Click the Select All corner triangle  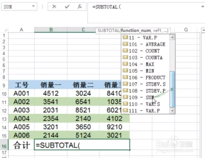(5, 30)
